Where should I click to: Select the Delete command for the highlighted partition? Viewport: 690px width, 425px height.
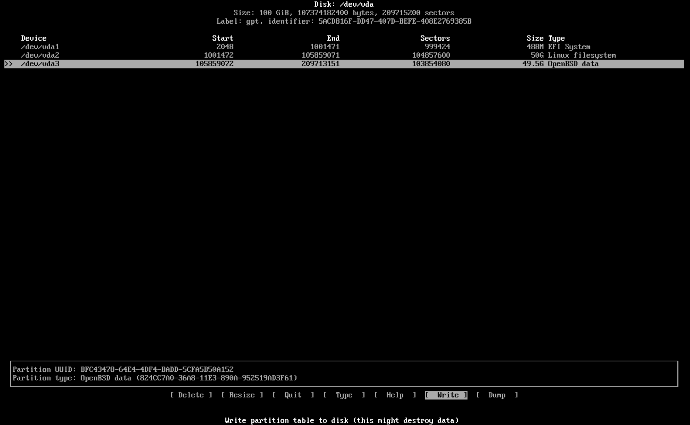point(191,395)
